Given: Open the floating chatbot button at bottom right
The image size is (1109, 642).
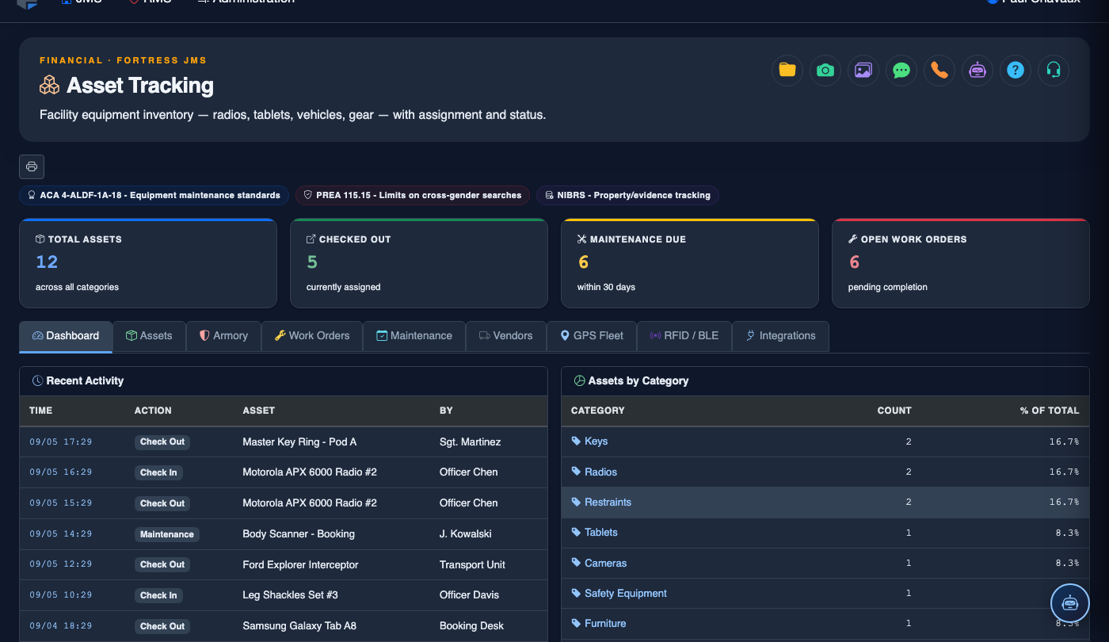Looking at the screenshot, I should (x=1070, y=603).
